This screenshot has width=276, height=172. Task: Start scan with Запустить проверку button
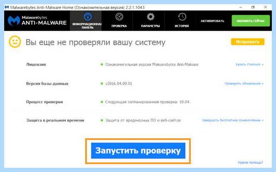138,151
